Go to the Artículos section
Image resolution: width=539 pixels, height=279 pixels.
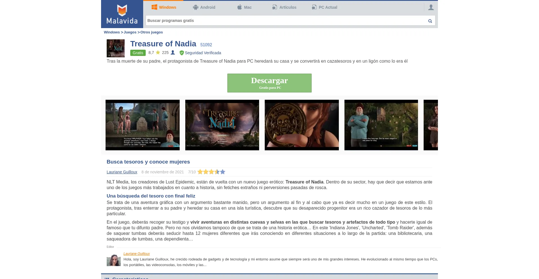coord(284,7)
